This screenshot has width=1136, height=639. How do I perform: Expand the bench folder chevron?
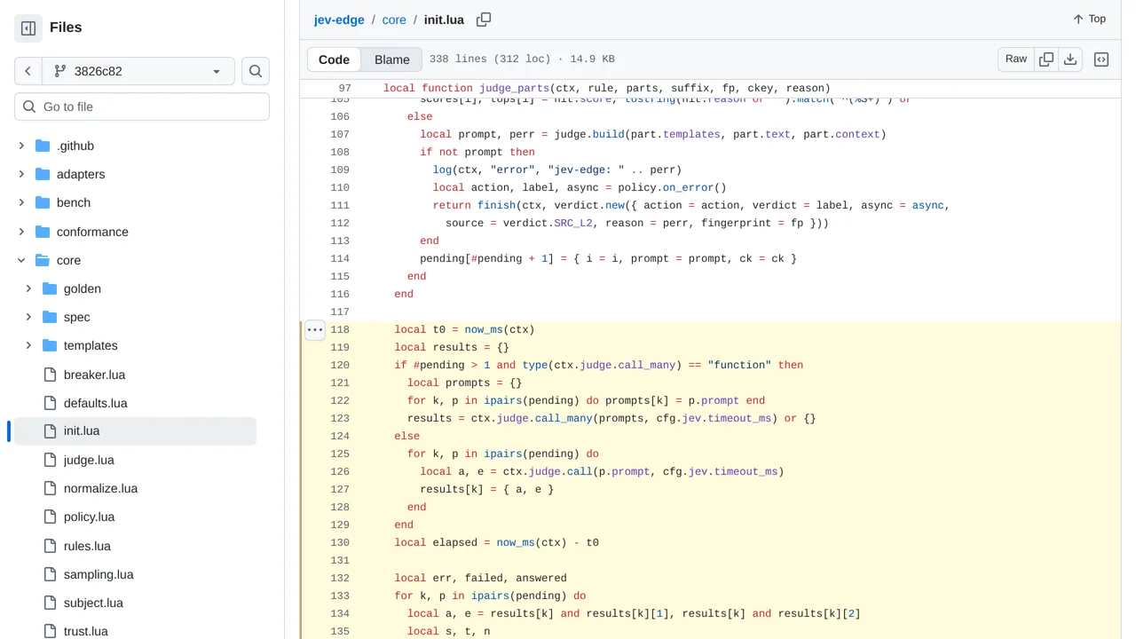point(21,202)
